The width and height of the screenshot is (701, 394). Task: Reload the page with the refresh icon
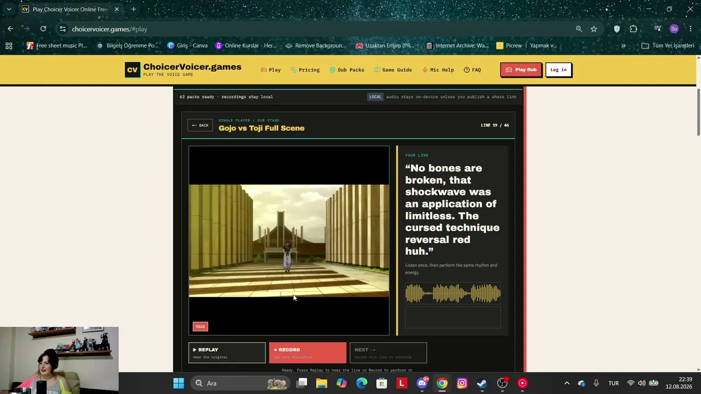[x=43, y=29]
